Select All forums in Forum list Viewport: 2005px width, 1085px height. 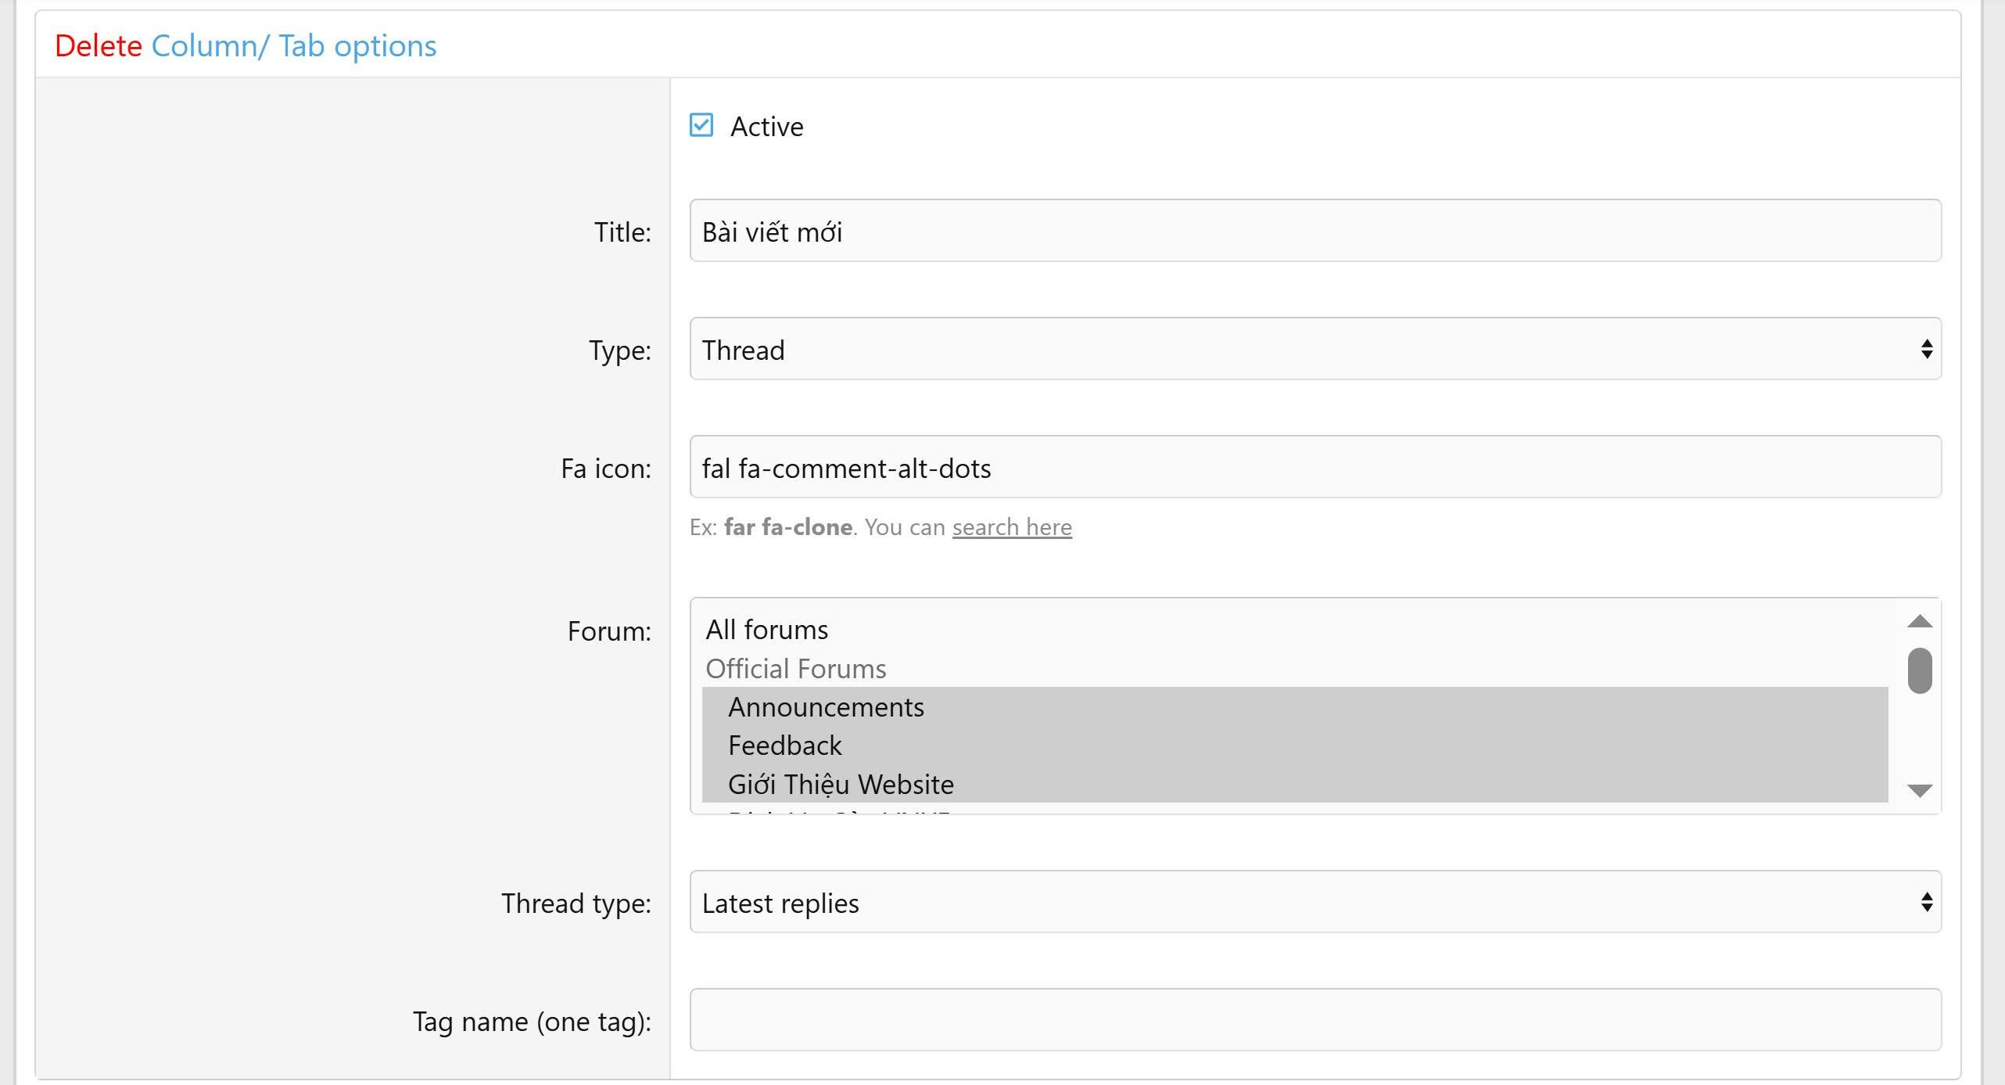766,630
